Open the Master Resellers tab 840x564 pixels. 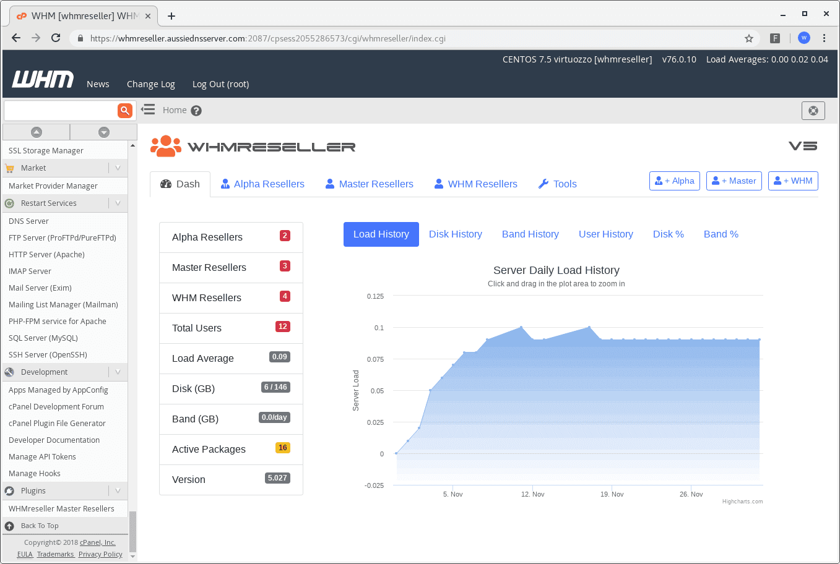(x=369, y=184)
